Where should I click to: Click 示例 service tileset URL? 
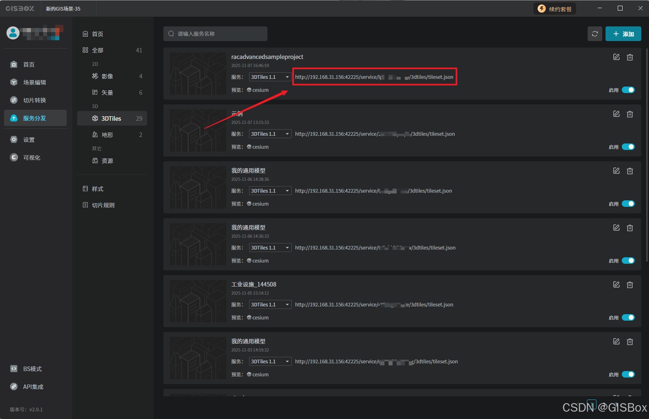pos(375,134)
